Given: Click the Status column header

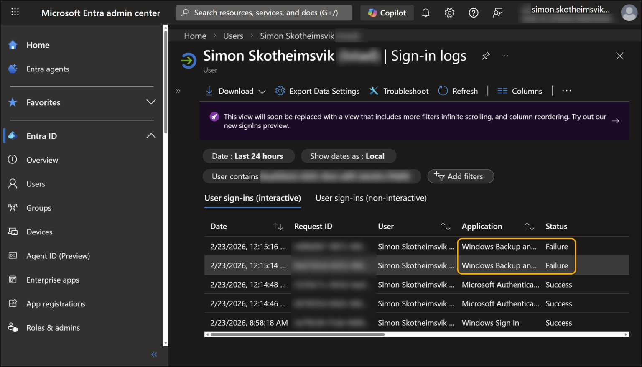Looking at the screenshot, I should 556,226.
